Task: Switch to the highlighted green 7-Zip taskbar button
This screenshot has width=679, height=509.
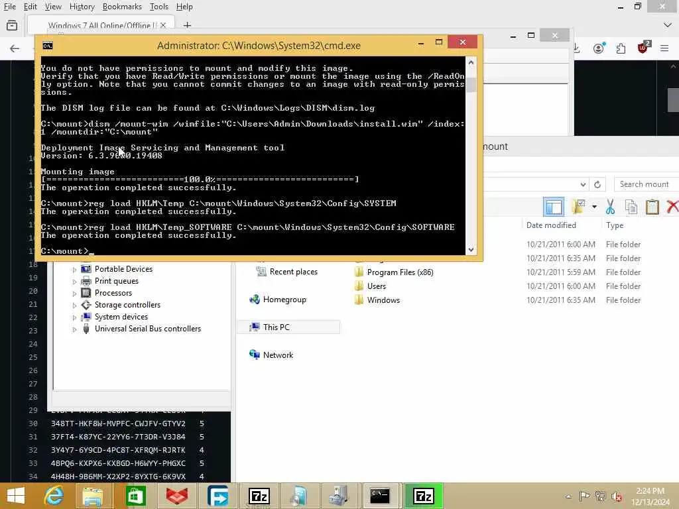Action: (x=424, y=496)
